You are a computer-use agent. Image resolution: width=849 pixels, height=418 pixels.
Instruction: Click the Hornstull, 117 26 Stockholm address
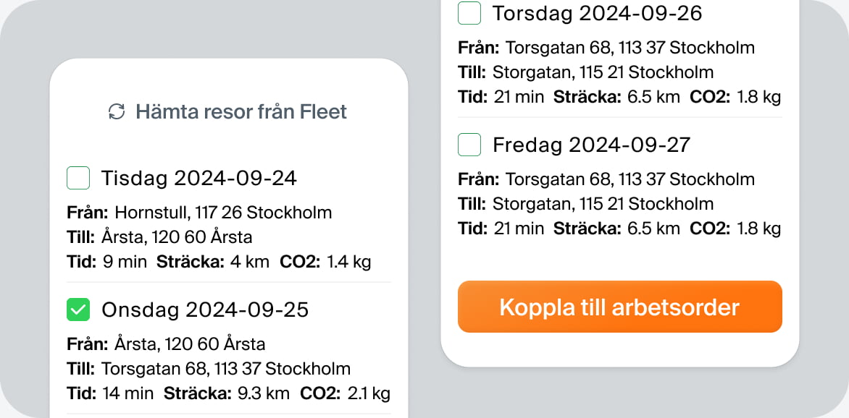[x=223, y=213]
